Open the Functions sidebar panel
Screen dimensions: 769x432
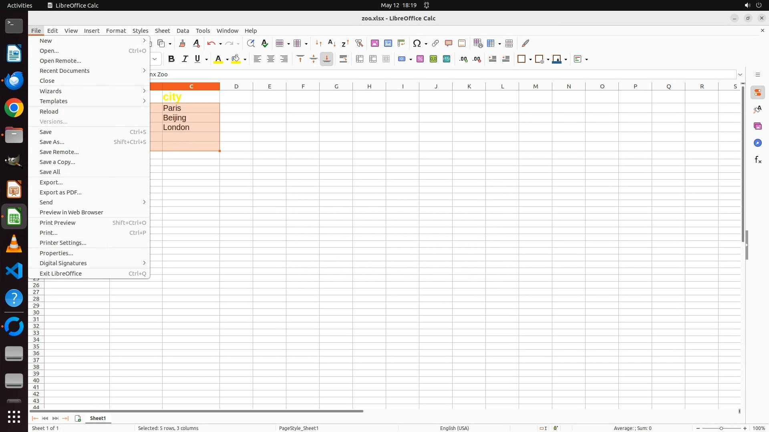tap(758, 160)
